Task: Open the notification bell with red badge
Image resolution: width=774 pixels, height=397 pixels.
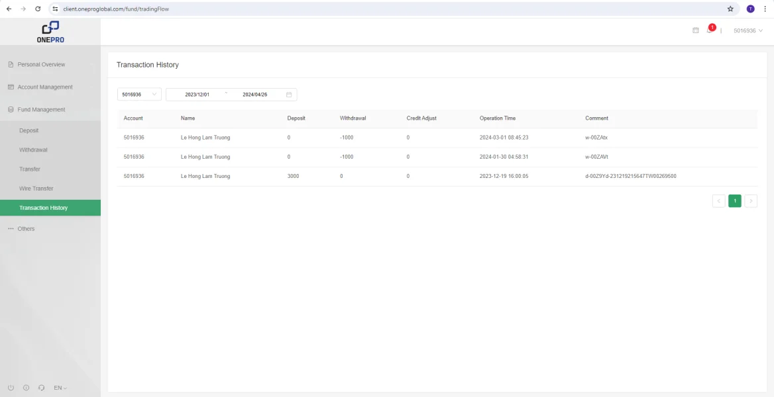Action: tap(709, 30)
